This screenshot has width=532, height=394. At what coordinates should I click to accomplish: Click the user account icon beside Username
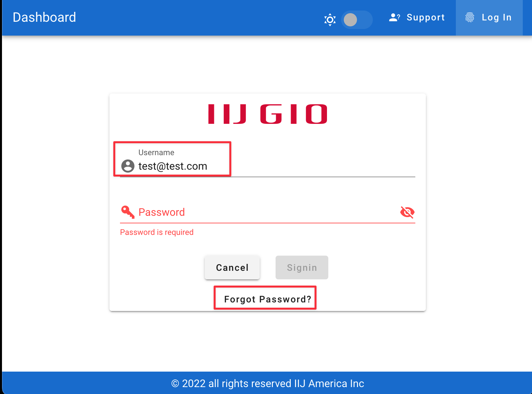(x=128, y=166)
